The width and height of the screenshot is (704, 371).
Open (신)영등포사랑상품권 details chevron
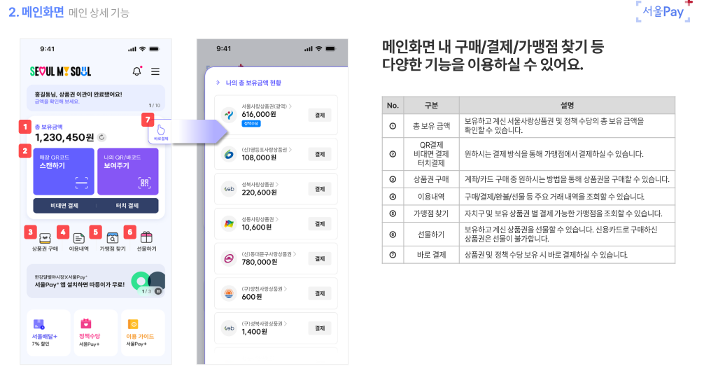click(x=290, y=150)
